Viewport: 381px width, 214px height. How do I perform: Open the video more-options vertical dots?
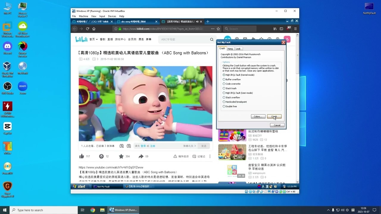210,156
